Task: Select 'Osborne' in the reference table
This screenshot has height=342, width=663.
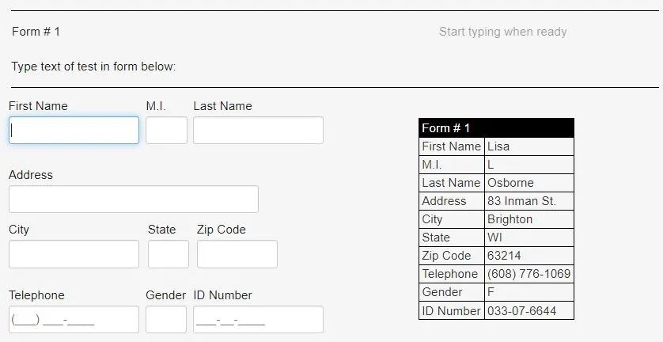Action: 529,183
